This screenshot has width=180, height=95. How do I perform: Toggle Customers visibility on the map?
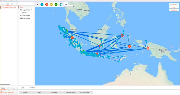pyautogui.click(x=174, y=4)
